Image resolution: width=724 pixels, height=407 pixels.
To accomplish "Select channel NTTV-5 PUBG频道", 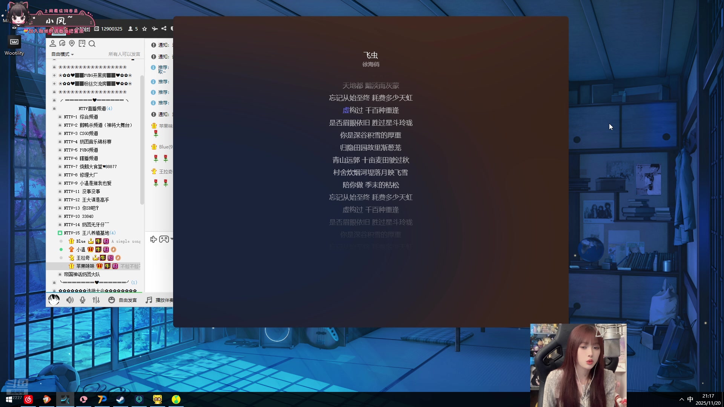I will pyautogui.click(x=81, y=150).
